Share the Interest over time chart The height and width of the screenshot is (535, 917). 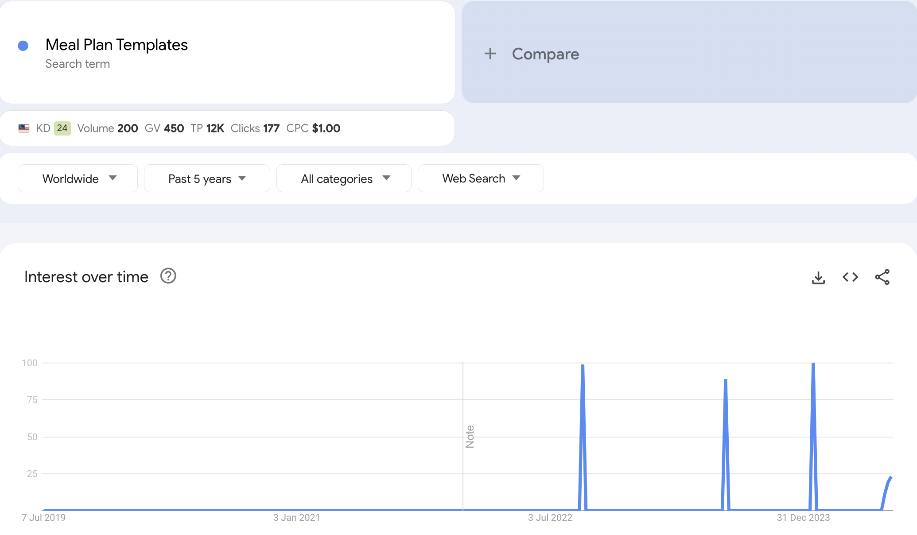pyautogui.click(x=882, y=277)
